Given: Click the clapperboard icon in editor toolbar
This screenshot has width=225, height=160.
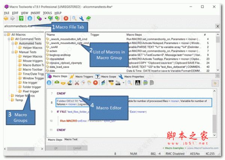Looking at the screenshot, I should point(103,83).
